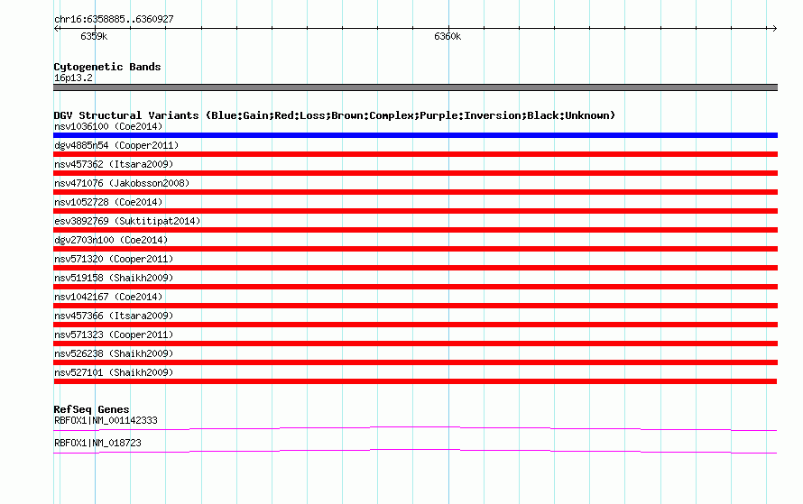Select the nsv457366 (Itsara2009) label
Viewport: 803px width, 504px height.
click(114, 316)
